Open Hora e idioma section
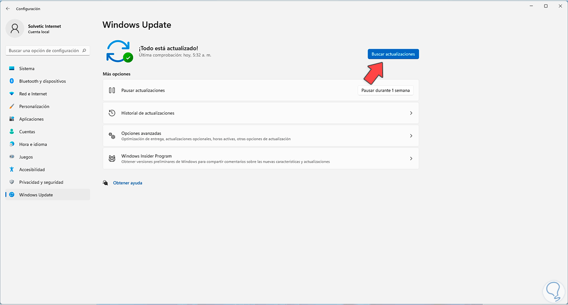Viewport: 568px width, 305px height. 47,144
